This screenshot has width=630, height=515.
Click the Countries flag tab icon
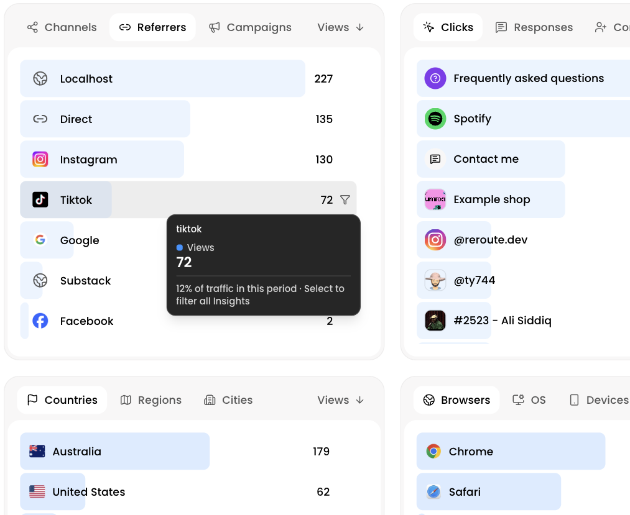pyautogui.click(x=32, y=400)
